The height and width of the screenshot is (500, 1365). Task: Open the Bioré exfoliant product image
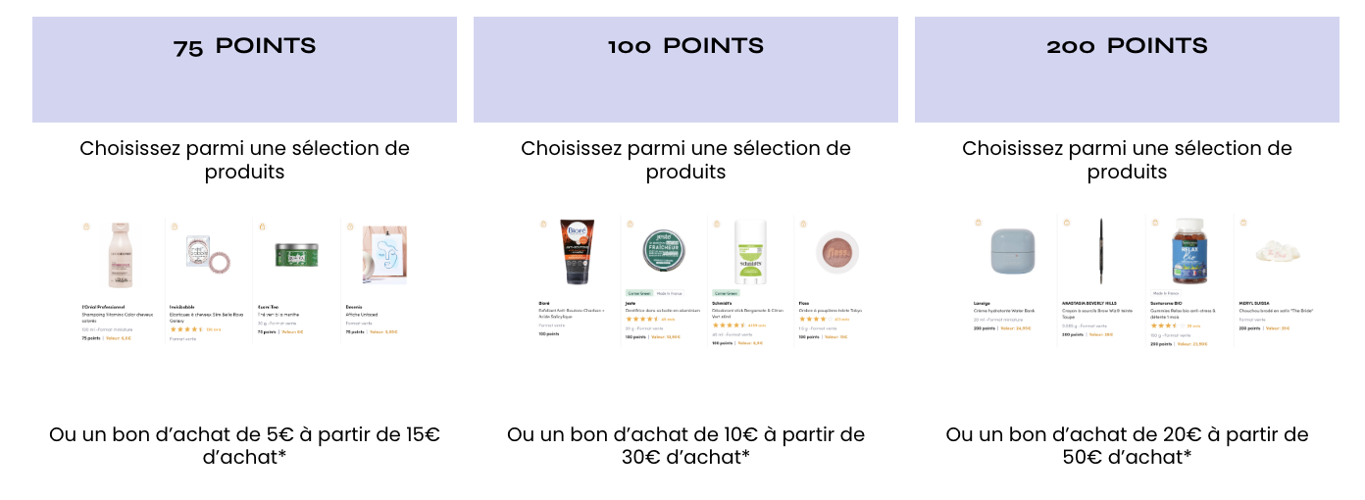[577, 252]
